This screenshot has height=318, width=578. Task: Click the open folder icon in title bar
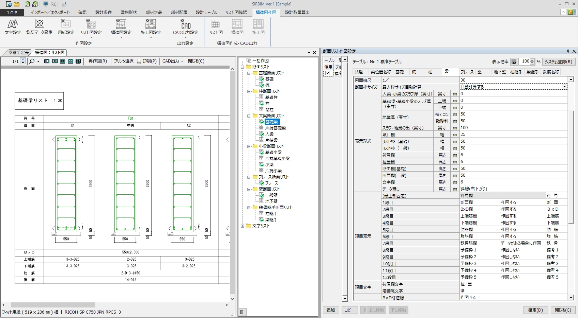pyautogui.click(x=17, y=4)
